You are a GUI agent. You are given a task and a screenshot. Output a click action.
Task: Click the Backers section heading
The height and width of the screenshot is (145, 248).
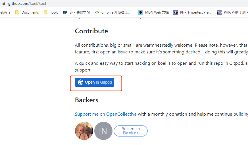(87, 100)
